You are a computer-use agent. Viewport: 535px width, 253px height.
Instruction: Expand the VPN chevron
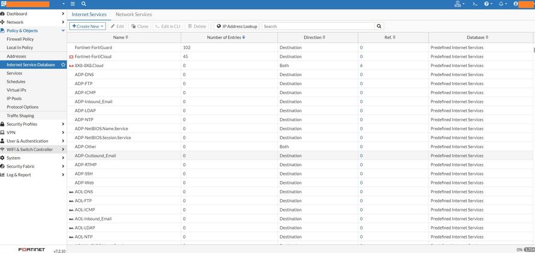pyautogui.click(x=63, y=132)
